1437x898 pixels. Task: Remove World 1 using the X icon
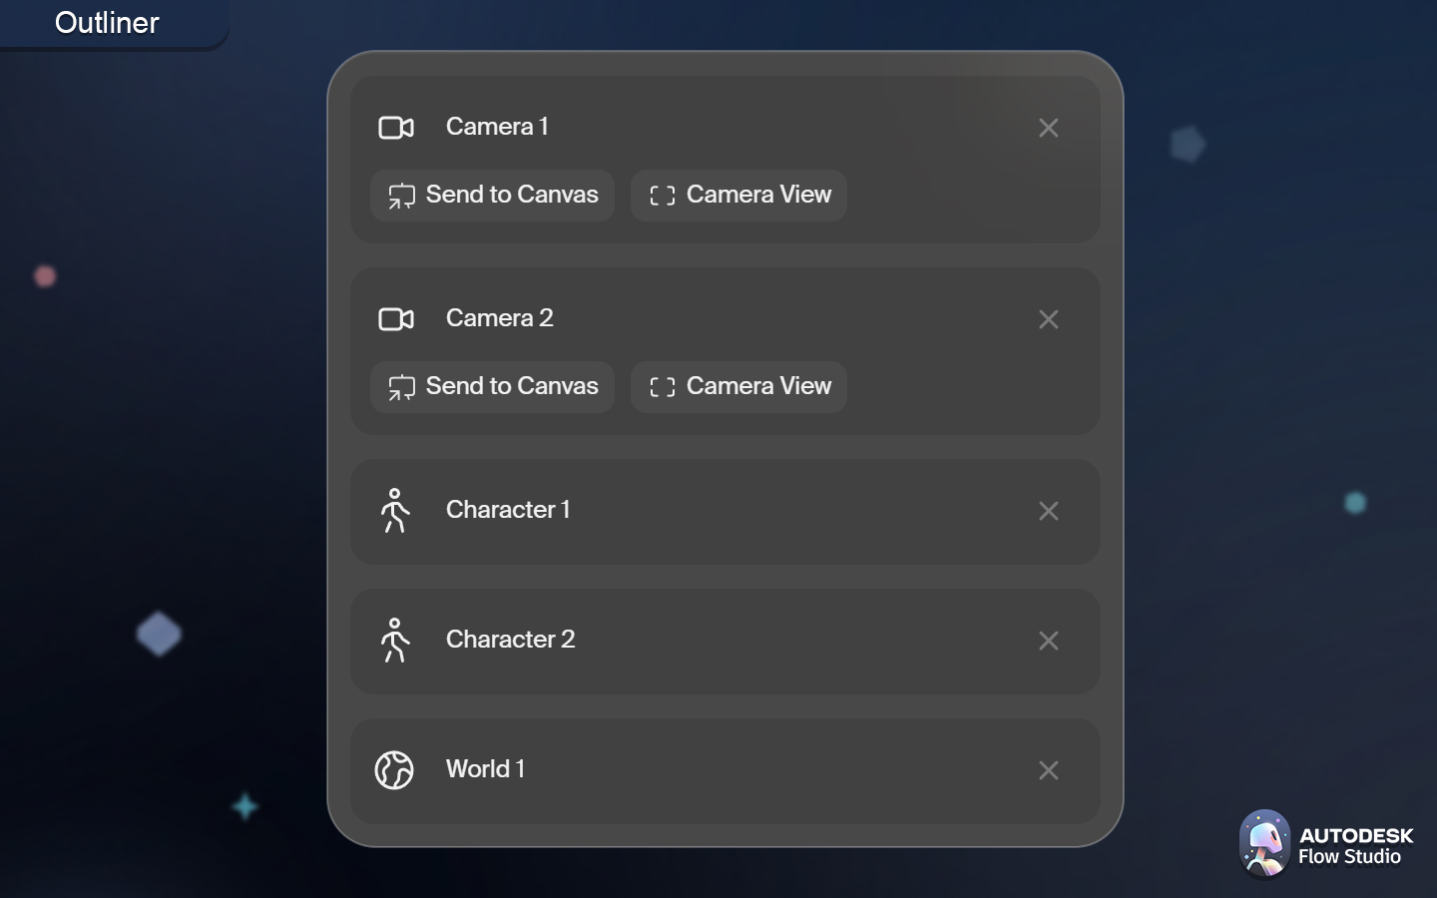[1048, 770]
